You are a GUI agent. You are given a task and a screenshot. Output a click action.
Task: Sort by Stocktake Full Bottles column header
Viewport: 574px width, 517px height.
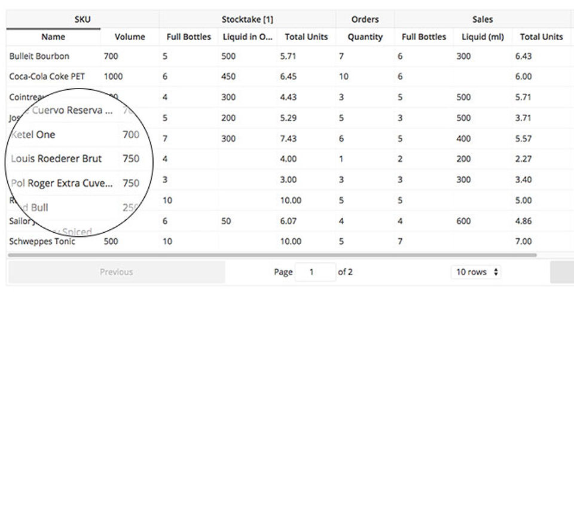pyautogui.click(x=188, y=37)
